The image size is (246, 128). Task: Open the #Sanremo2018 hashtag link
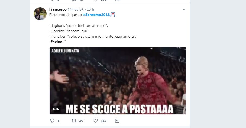click(x=96, y=15)
